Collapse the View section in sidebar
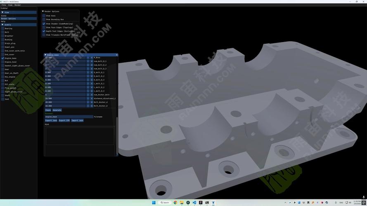The image size is (367, 206). click(x=2, y=12)
